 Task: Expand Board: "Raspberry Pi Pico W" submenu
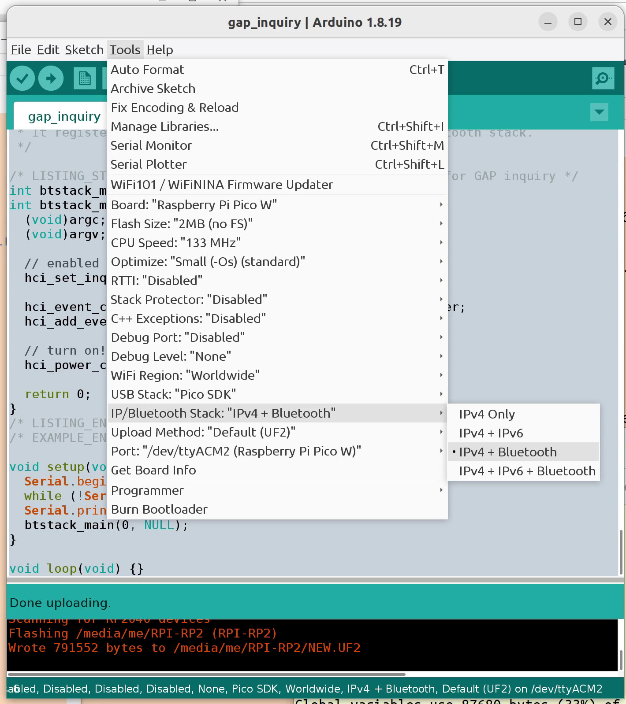[x=277, y=205]
